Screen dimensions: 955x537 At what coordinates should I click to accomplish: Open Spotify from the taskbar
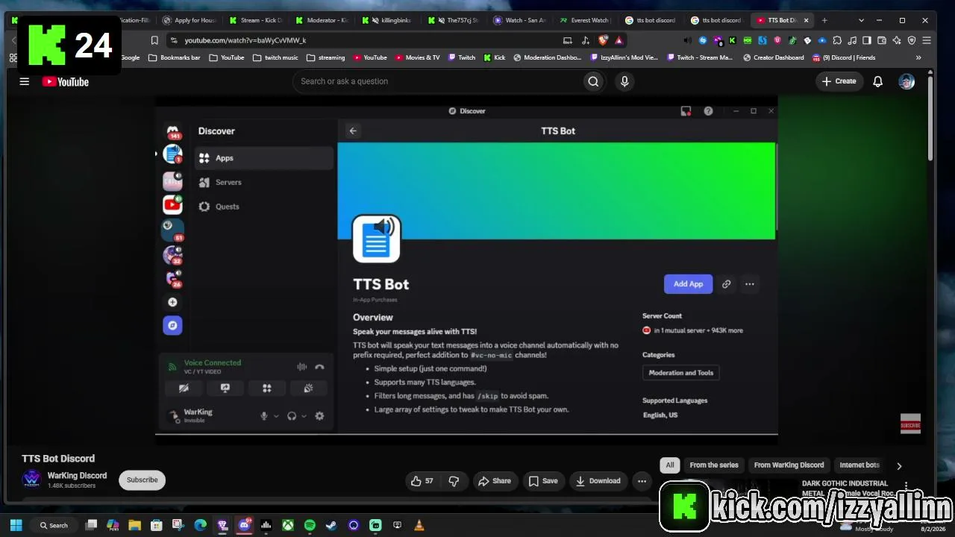pyautogui.click(x=310, y=525)
